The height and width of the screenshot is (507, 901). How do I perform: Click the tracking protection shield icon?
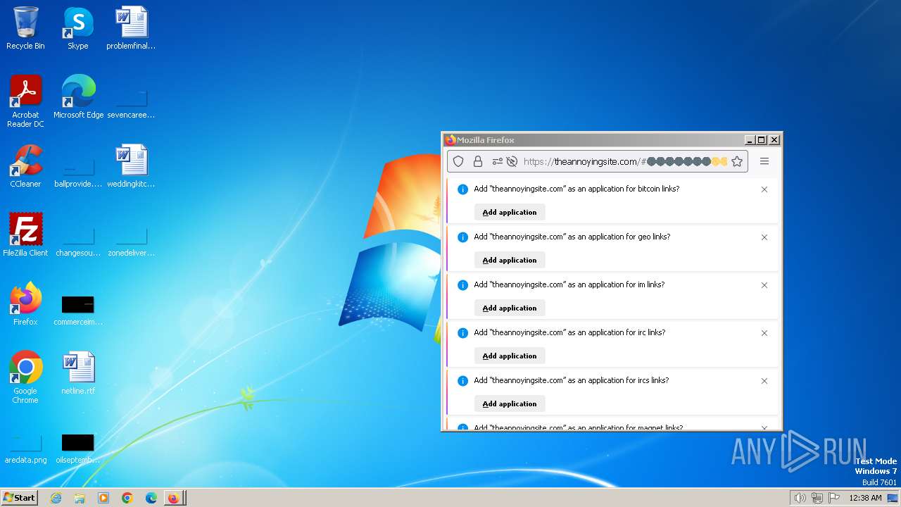coord(458,161)
